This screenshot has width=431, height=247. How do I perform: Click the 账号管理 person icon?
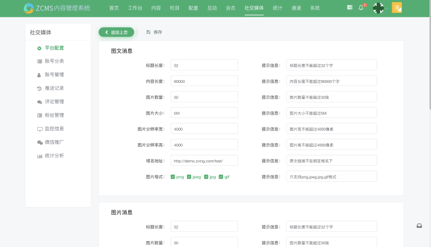point(39,75)
